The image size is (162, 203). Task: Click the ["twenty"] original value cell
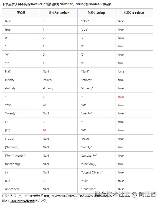pos(12,147)
